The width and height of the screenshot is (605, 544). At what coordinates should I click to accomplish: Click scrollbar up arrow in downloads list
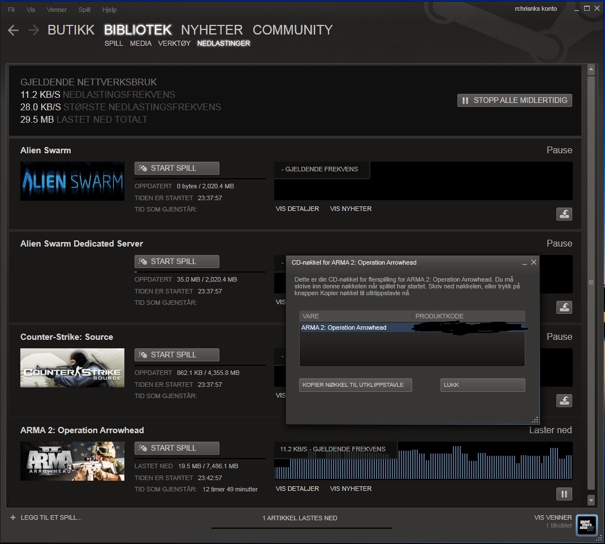pos(591,70)
